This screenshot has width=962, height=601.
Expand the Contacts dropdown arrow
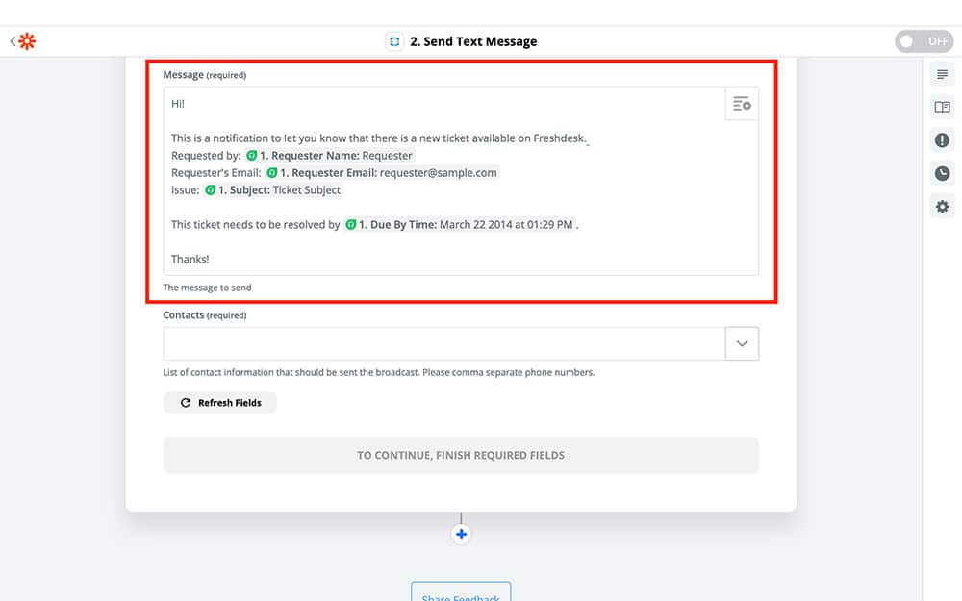coord(742,344)
